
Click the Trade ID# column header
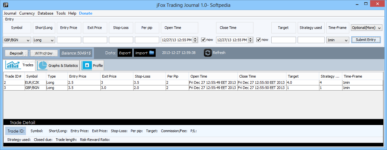14,77
